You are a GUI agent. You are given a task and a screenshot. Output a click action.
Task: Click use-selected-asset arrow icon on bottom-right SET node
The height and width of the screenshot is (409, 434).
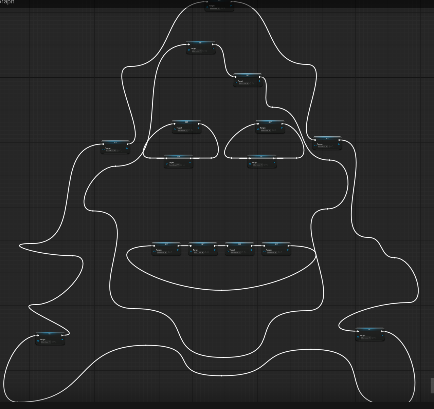(x=373, y=338)
